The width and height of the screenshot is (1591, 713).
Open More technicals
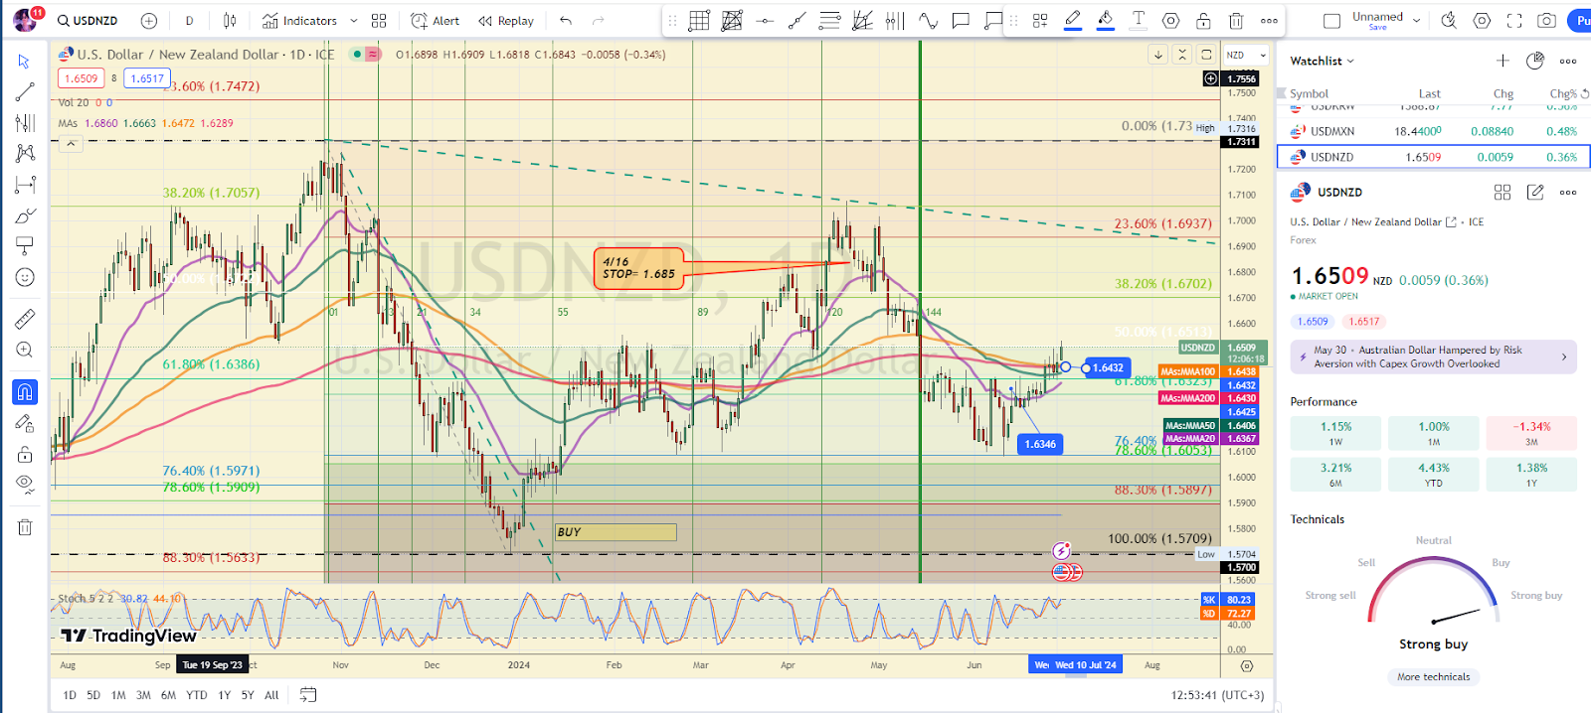click(1433, 677)
